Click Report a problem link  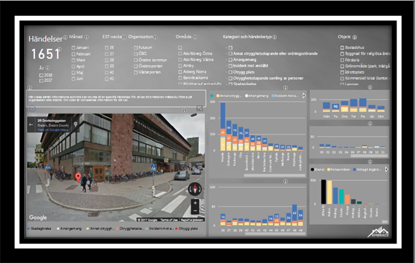pos(192,220)
